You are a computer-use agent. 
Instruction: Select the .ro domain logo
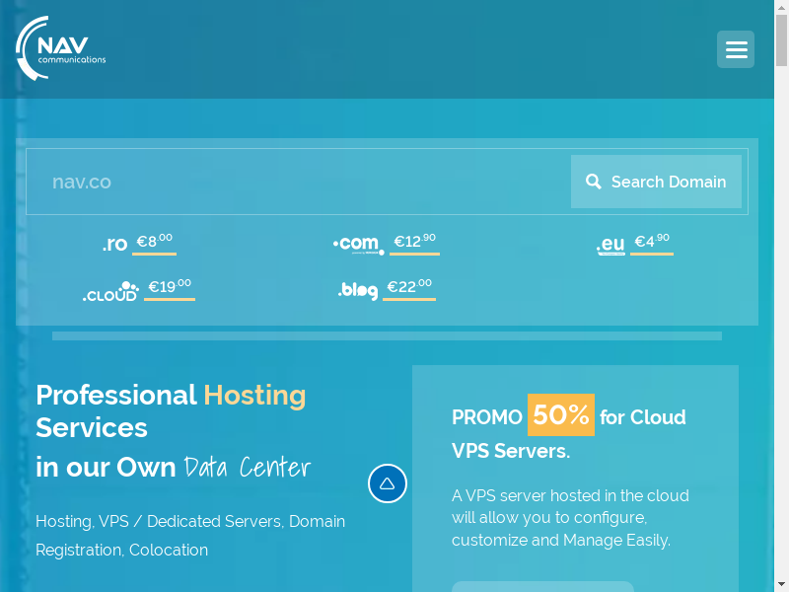pos(114,244)
